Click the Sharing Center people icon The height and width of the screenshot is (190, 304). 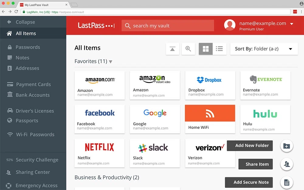click(9, 172)
